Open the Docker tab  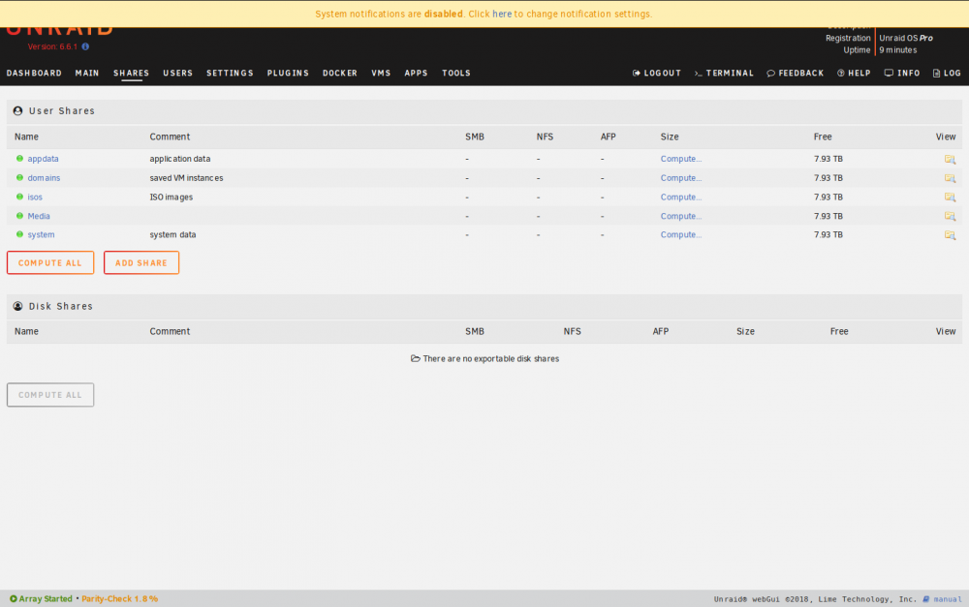point(340,73)
